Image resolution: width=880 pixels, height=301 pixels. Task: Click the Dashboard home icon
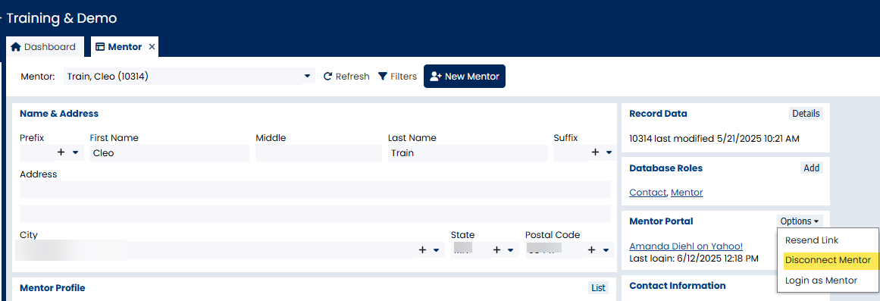click(x=16, y=46)
